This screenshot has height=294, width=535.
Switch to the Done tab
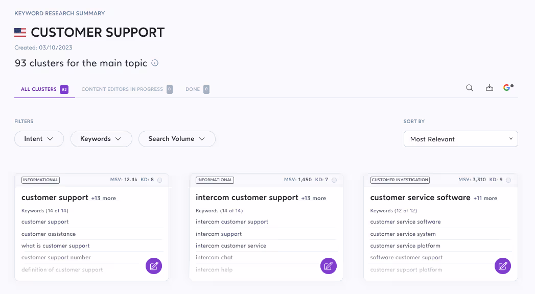(197, 89)
